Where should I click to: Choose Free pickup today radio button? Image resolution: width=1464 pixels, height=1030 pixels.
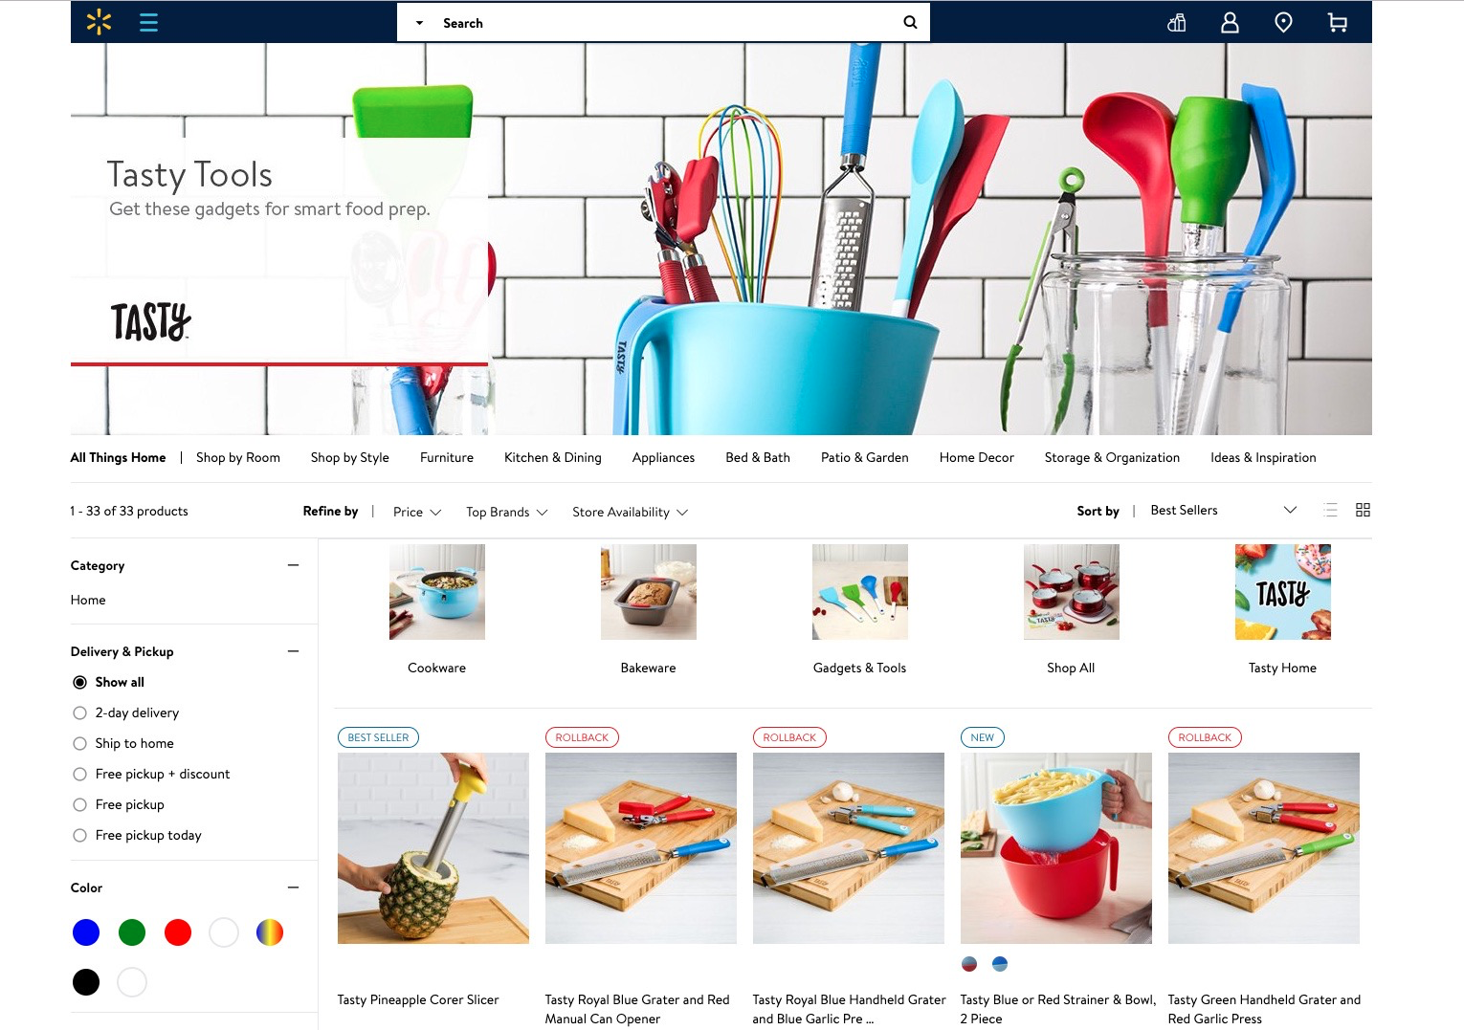tap(80, 835)
